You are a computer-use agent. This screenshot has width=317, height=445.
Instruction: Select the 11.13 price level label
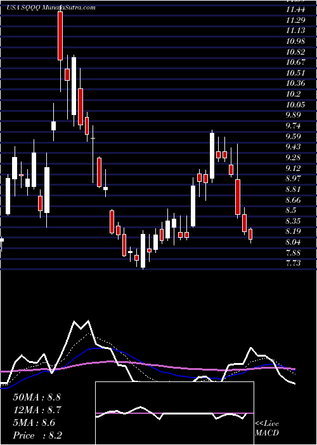point(295,31)
